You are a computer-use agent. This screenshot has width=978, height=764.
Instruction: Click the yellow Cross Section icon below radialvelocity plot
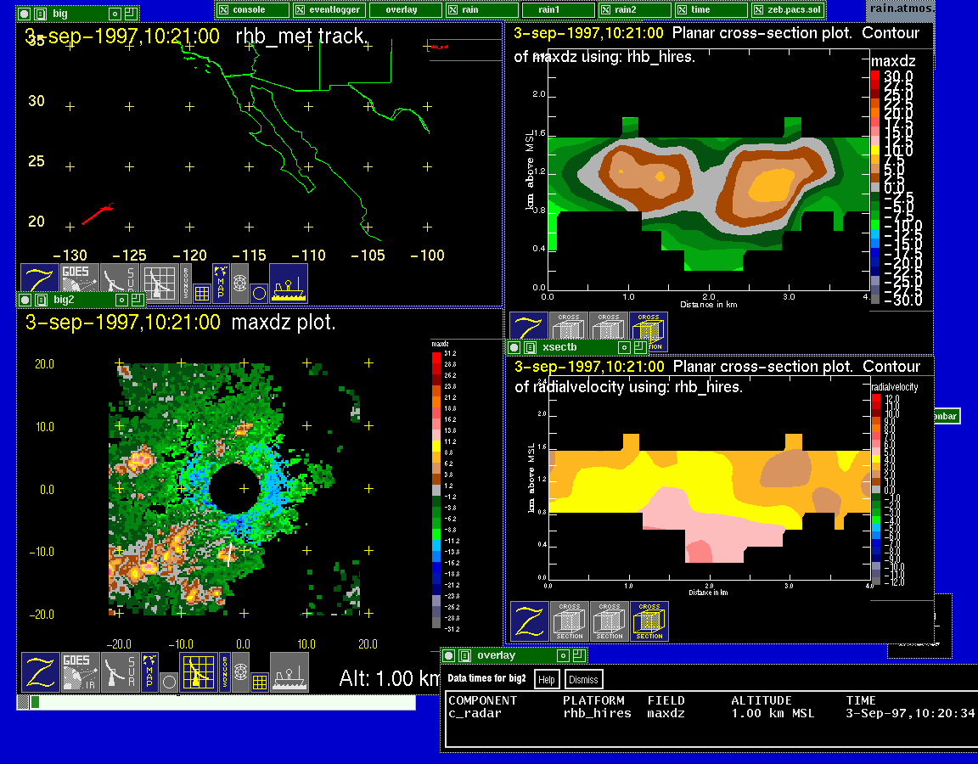pos(649,621)
